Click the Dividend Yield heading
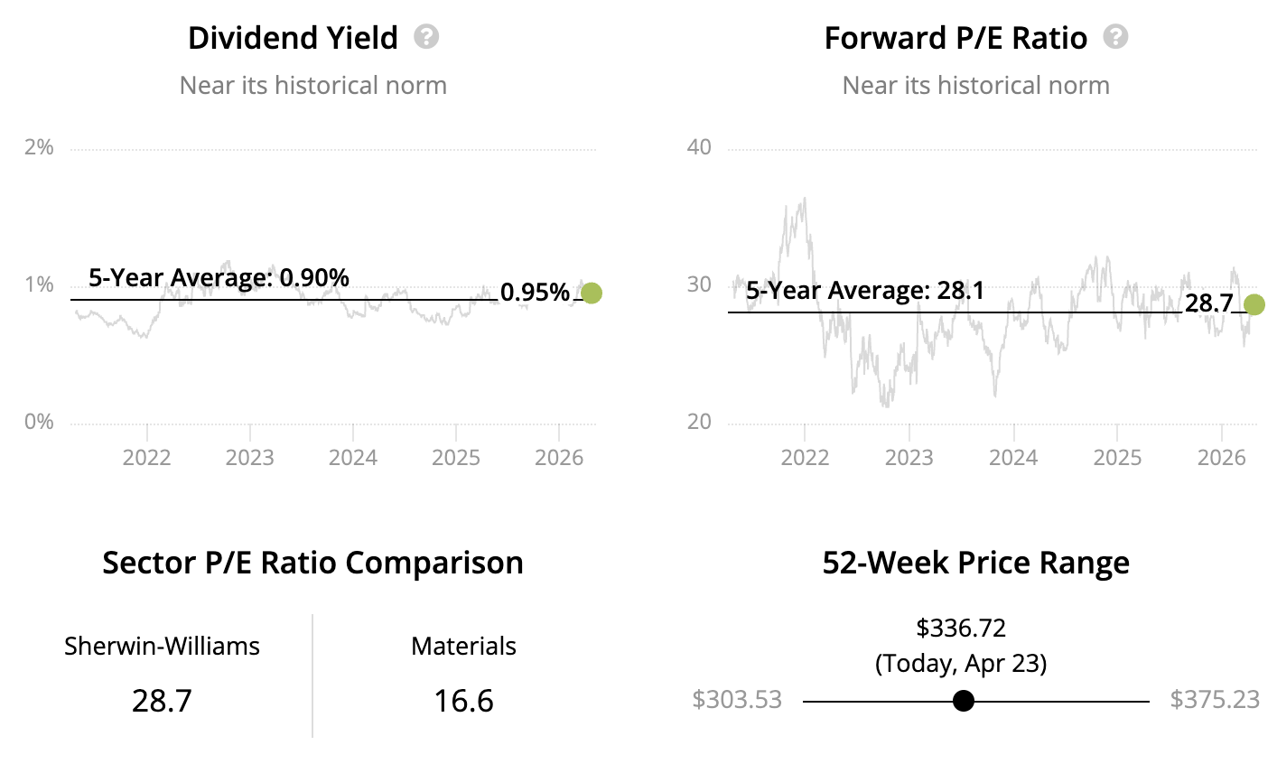This screenshot has height=764, width=1277. point(293,38)
